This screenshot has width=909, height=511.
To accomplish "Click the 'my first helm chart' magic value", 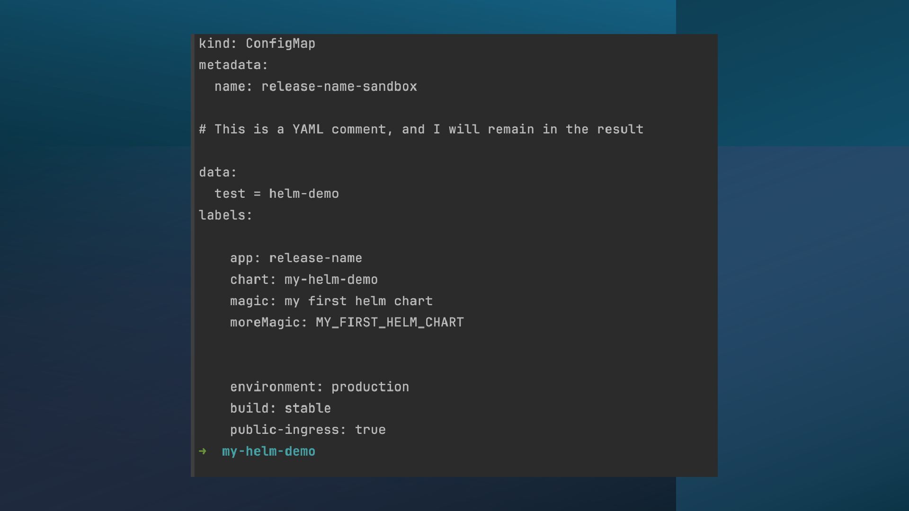I will coord(358,301).
